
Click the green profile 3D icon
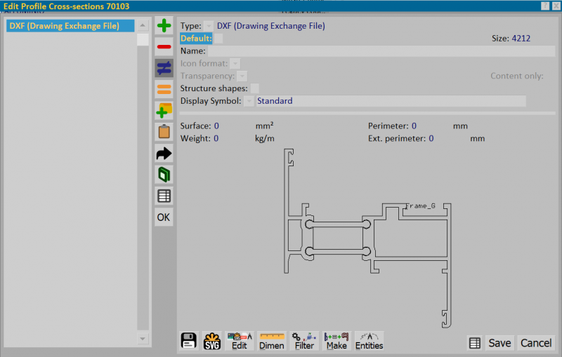(x=164, y=175)
